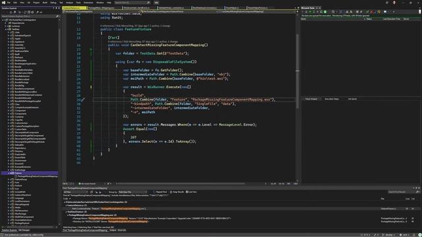Image resolution: width=422 pixels, height=237 pixels.
Task: Click the white comment-like icon in the tests toolbar
Action: coord(385,12)
